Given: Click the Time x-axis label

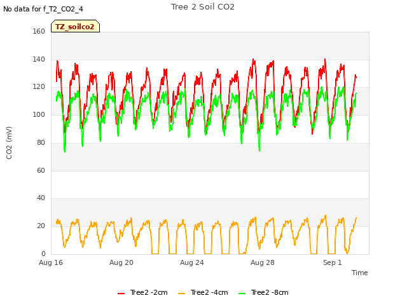Looking at the screenshot, I should (x=360, y=273).
